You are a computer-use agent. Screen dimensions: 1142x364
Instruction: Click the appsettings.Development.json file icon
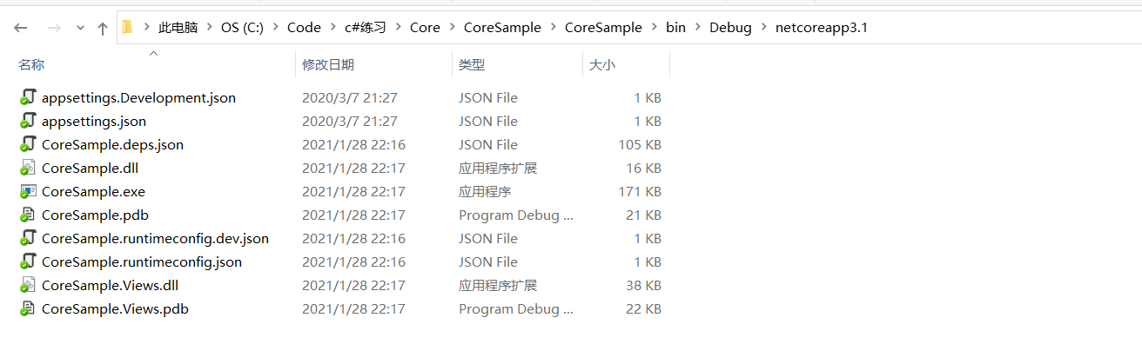29,97
